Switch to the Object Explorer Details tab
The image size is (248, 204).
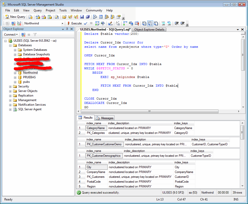[x=149, y=29]
